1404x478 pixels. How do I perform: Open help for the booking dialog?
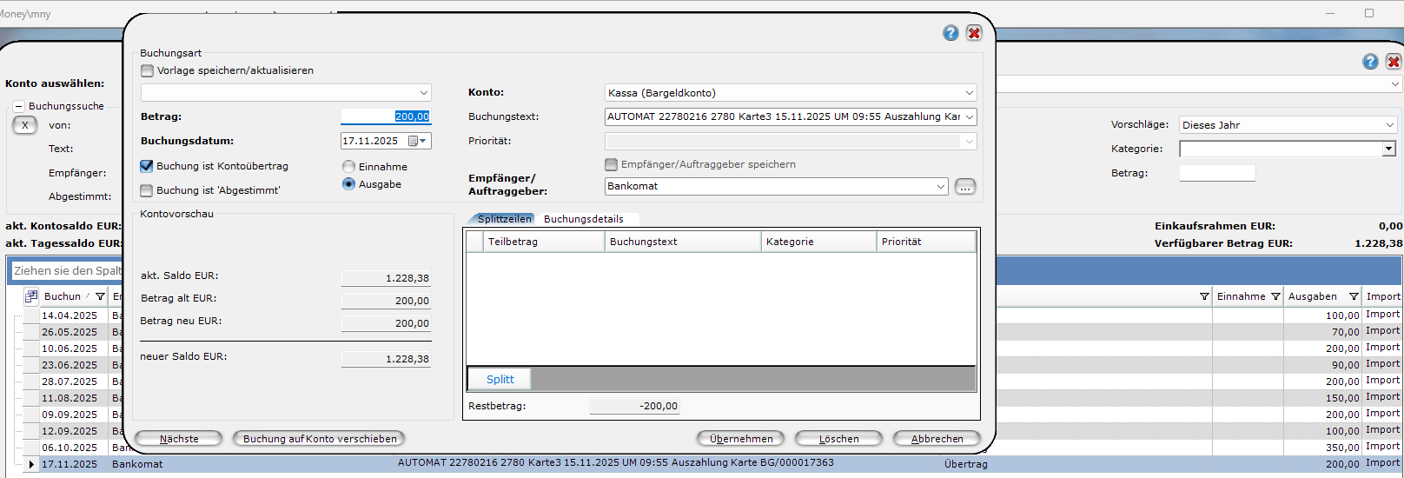coord(950,33)
